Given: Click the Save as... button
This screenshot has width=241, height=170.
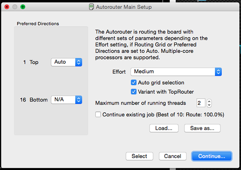Looking at the screenshot, I should click(202, 128).
